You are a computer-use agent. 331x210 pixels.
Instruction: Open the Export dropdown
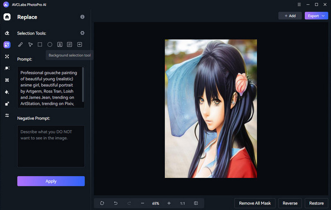click(316, 16)
